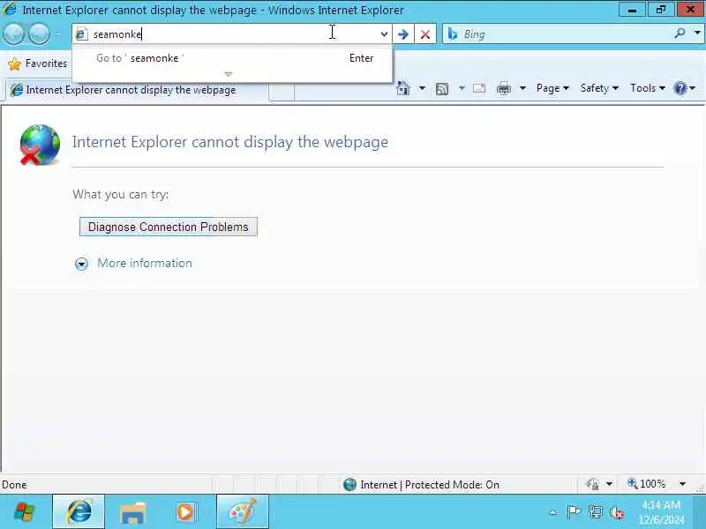This screenshot has height=529, width=706.
Task: Expand the suggestion list chevron
Action: (229, 74)
